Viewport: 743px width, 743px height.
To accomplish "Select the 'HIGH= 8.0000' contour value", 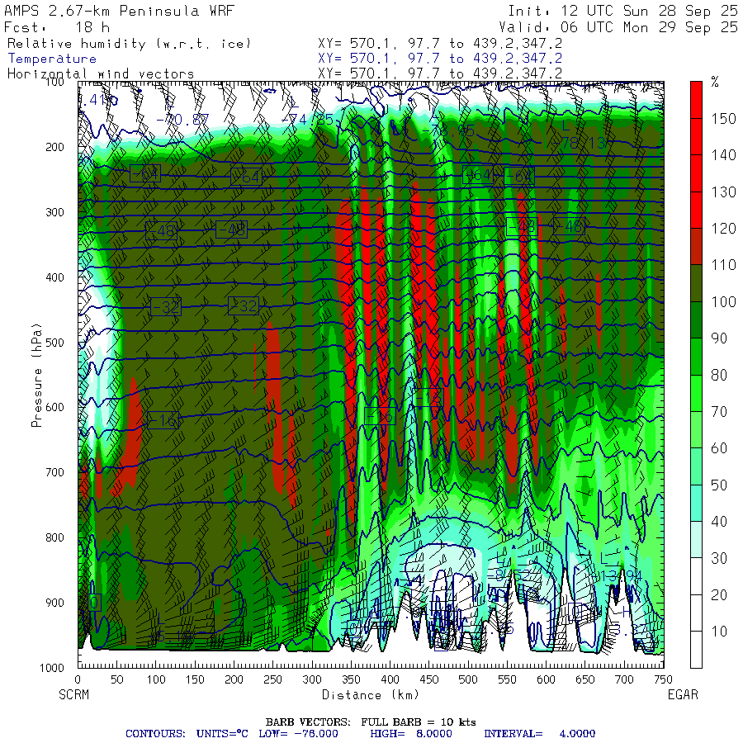I will coord(411,734).
